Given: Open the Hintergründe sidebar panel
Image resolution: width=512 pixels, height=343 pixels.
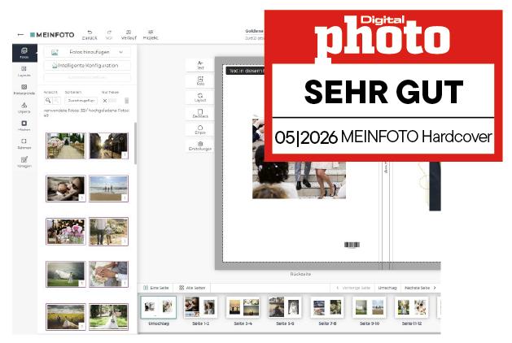Looking at the screenshot, I should pos(24,89).
